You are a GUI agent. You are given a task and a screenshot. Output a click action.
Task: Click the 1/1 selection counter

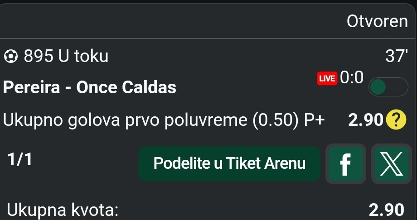[19, 159]
